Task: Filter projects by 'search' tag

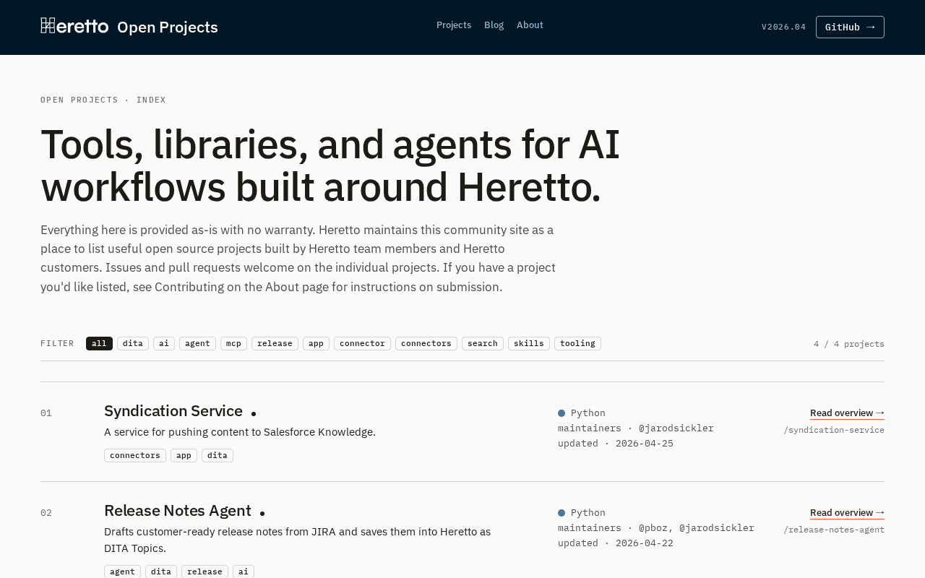Action: point(483,343)
